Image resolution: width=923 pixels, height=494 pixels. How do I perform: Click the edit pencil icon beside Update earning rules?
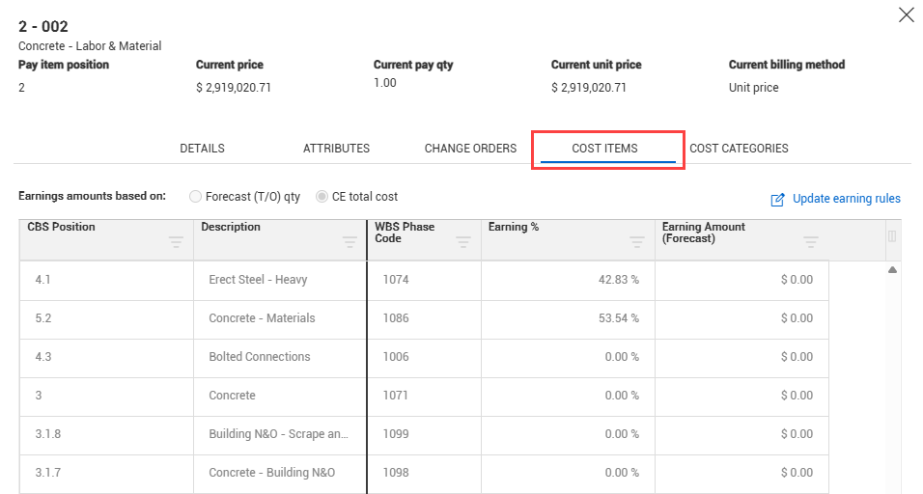click(777, 200)
